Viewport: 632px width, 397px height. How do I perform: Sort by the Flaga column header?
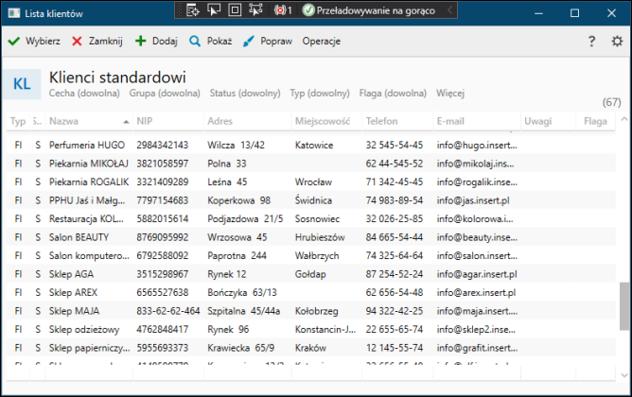point(595,121)
